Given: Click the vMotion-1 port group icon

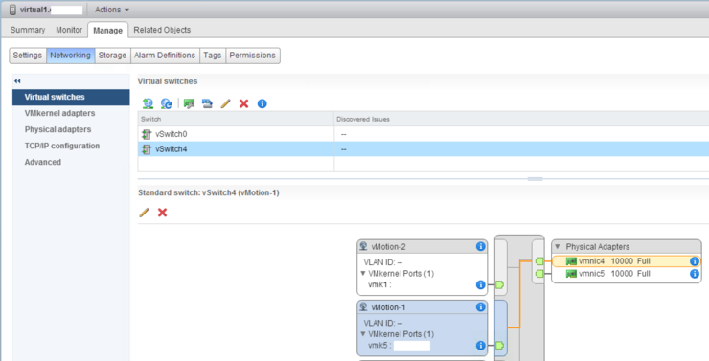Looking at the screenshot, I should coord(363,306).
